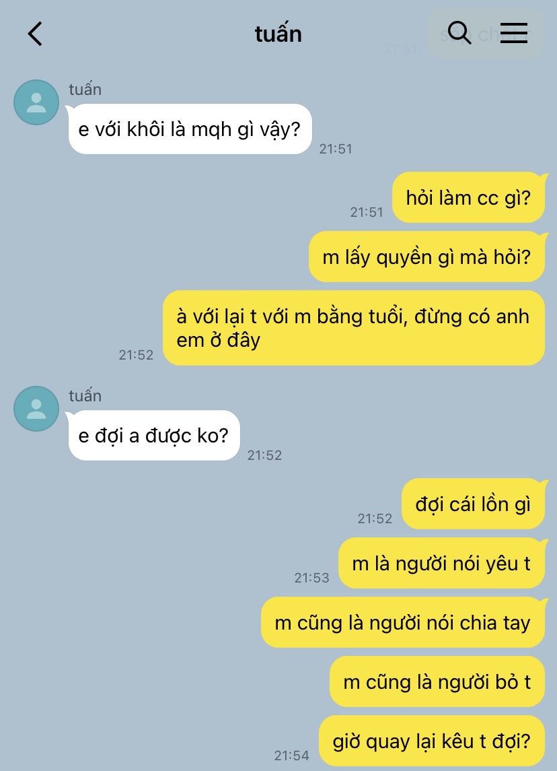Tap the white bubble "e đợi a được ko?"

[154, 435]
